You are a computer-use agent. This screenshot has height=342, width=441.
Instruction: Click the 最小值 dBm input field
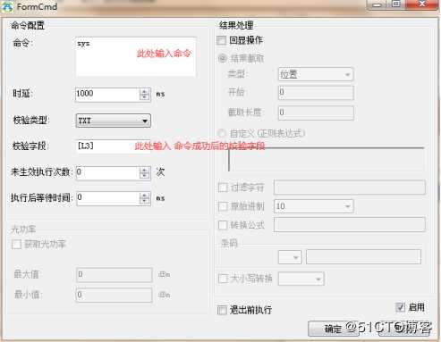click(114, 295)
